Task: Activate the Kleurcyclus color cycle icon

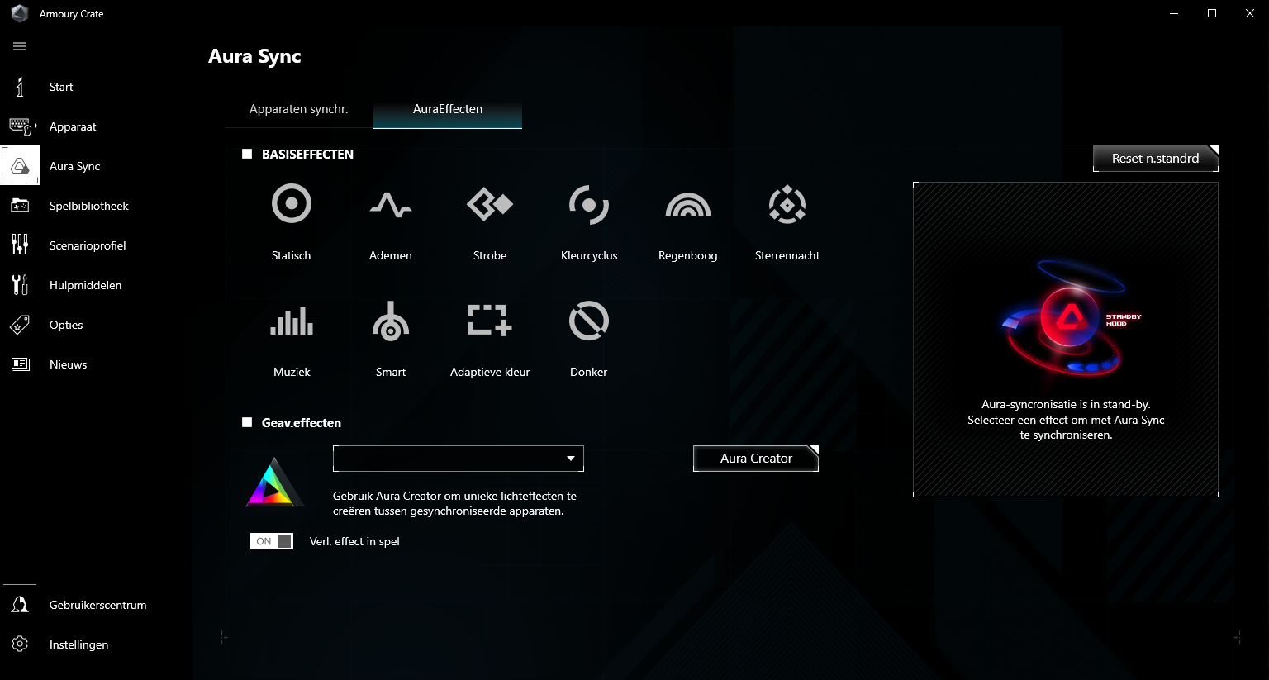Action: 589,204
